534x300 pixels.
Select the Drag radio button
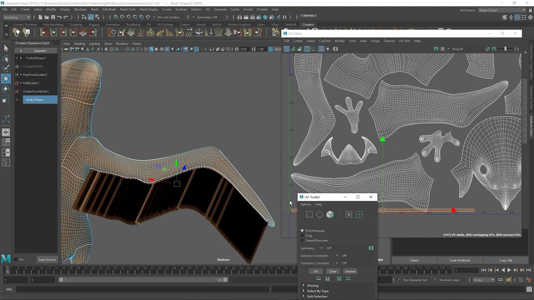click(x=302, y=235)
